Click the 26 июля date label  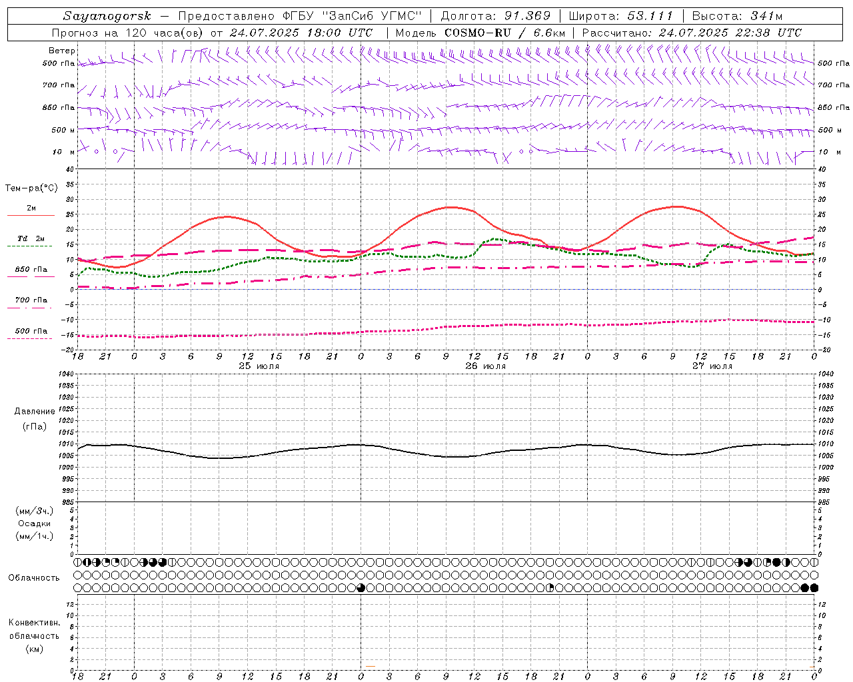[x=485, y=366]
